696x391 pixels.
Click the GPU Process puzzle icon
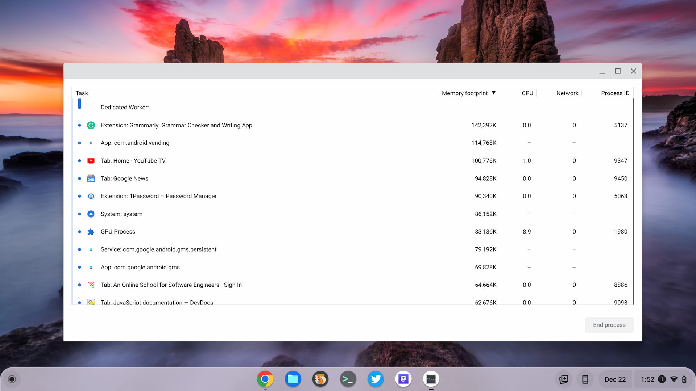(x=91, y=232)
